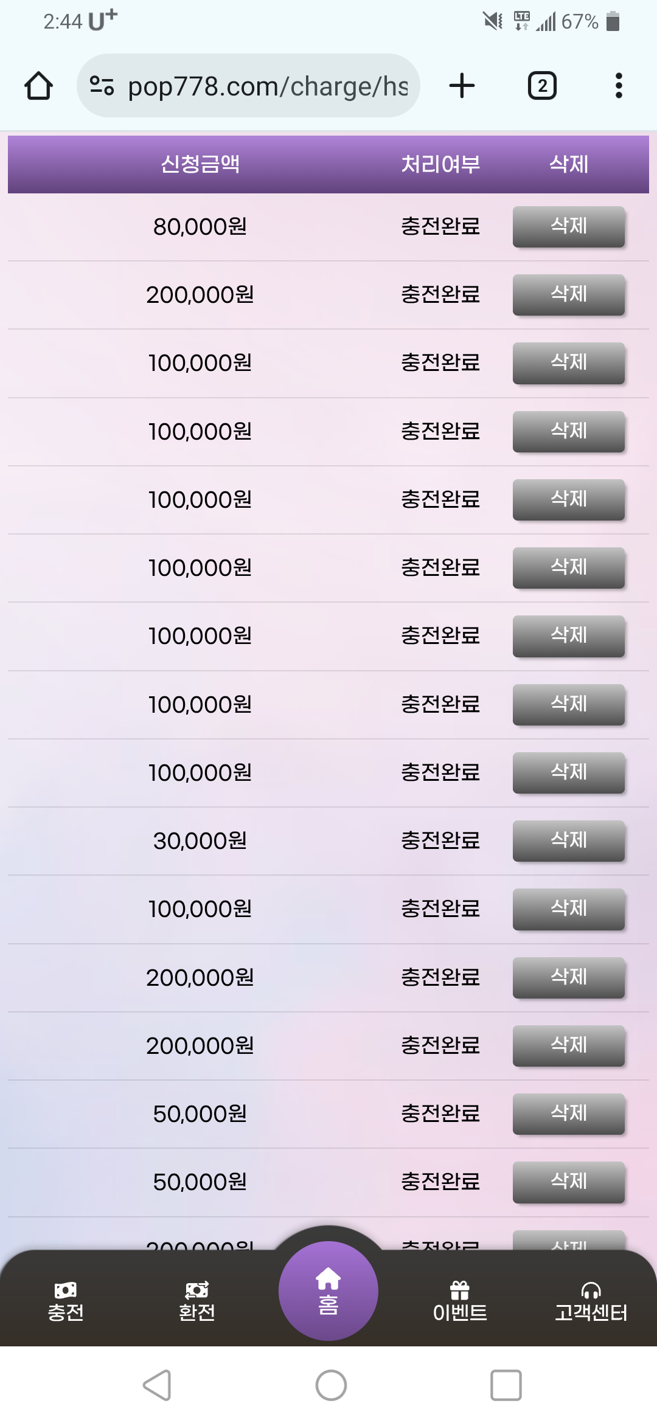
Task: Delete the 80,000원 charge record
Action: 569,226
